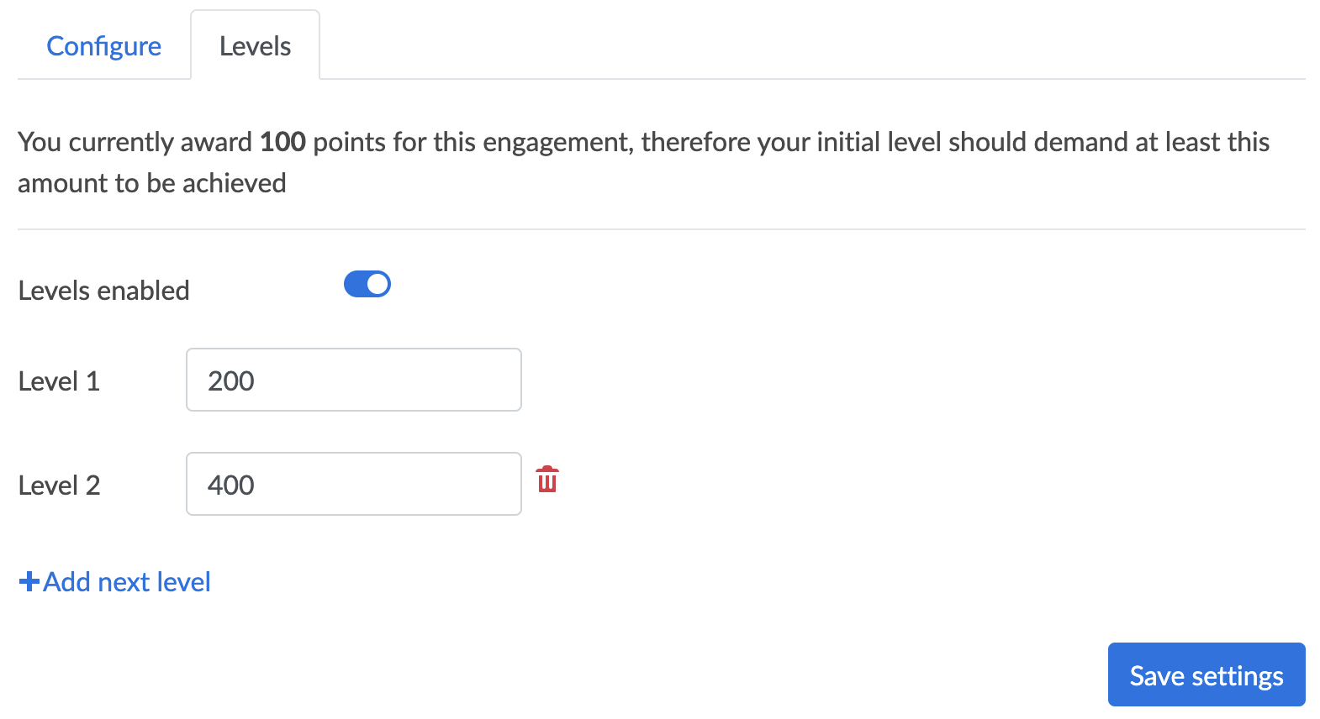
Task: Click the plus icon before Add next level
Action: tap(29, 581)
